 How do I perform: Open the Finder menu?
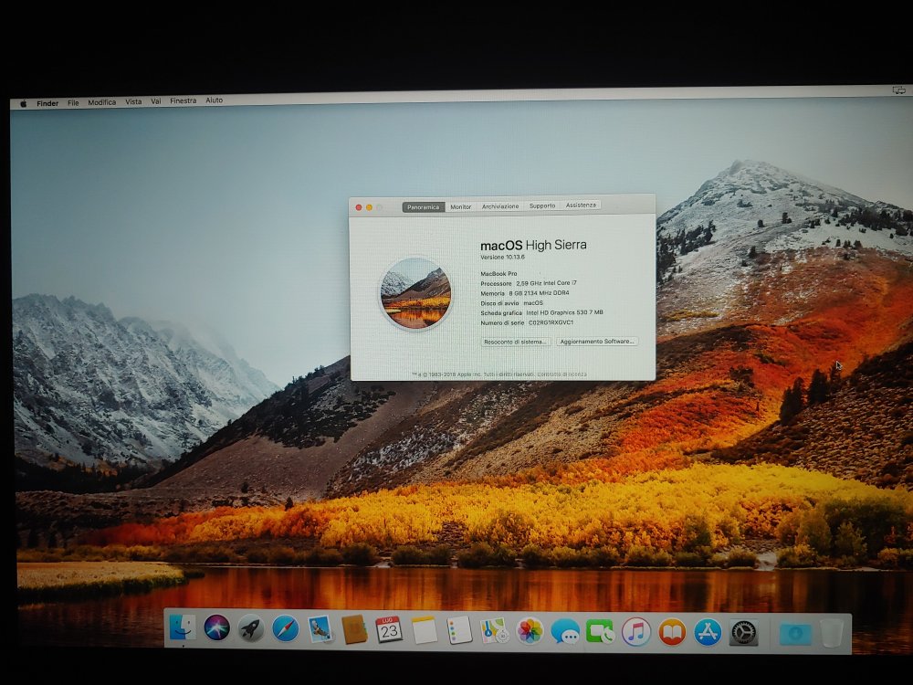[47, 103]
